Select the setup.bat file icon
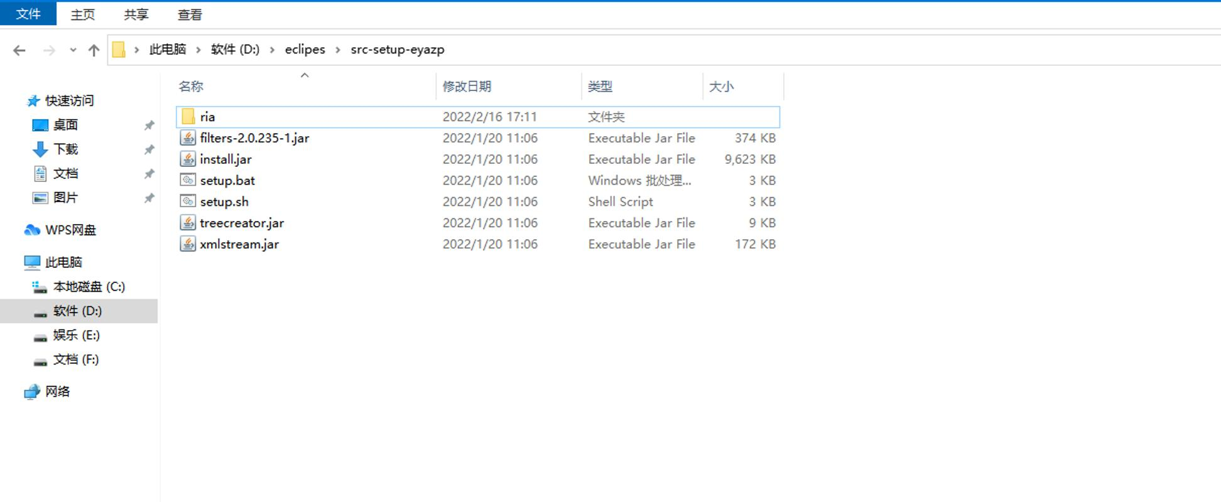Viewport: 1221px width, 502px height. point(188,180)
